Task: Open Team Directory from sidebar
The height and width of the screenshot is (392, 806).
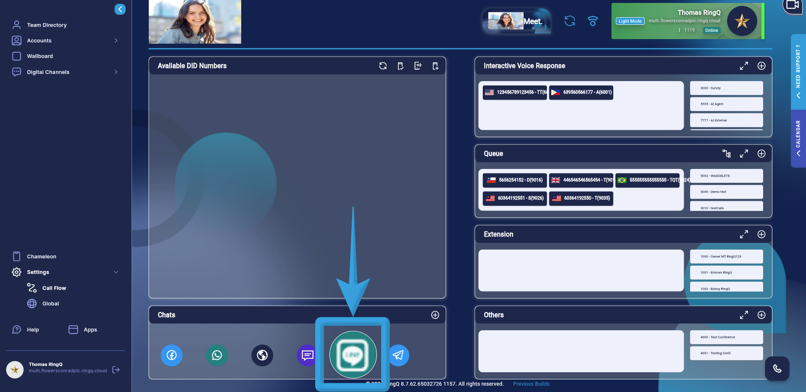Action: click(x=47, y=25)
